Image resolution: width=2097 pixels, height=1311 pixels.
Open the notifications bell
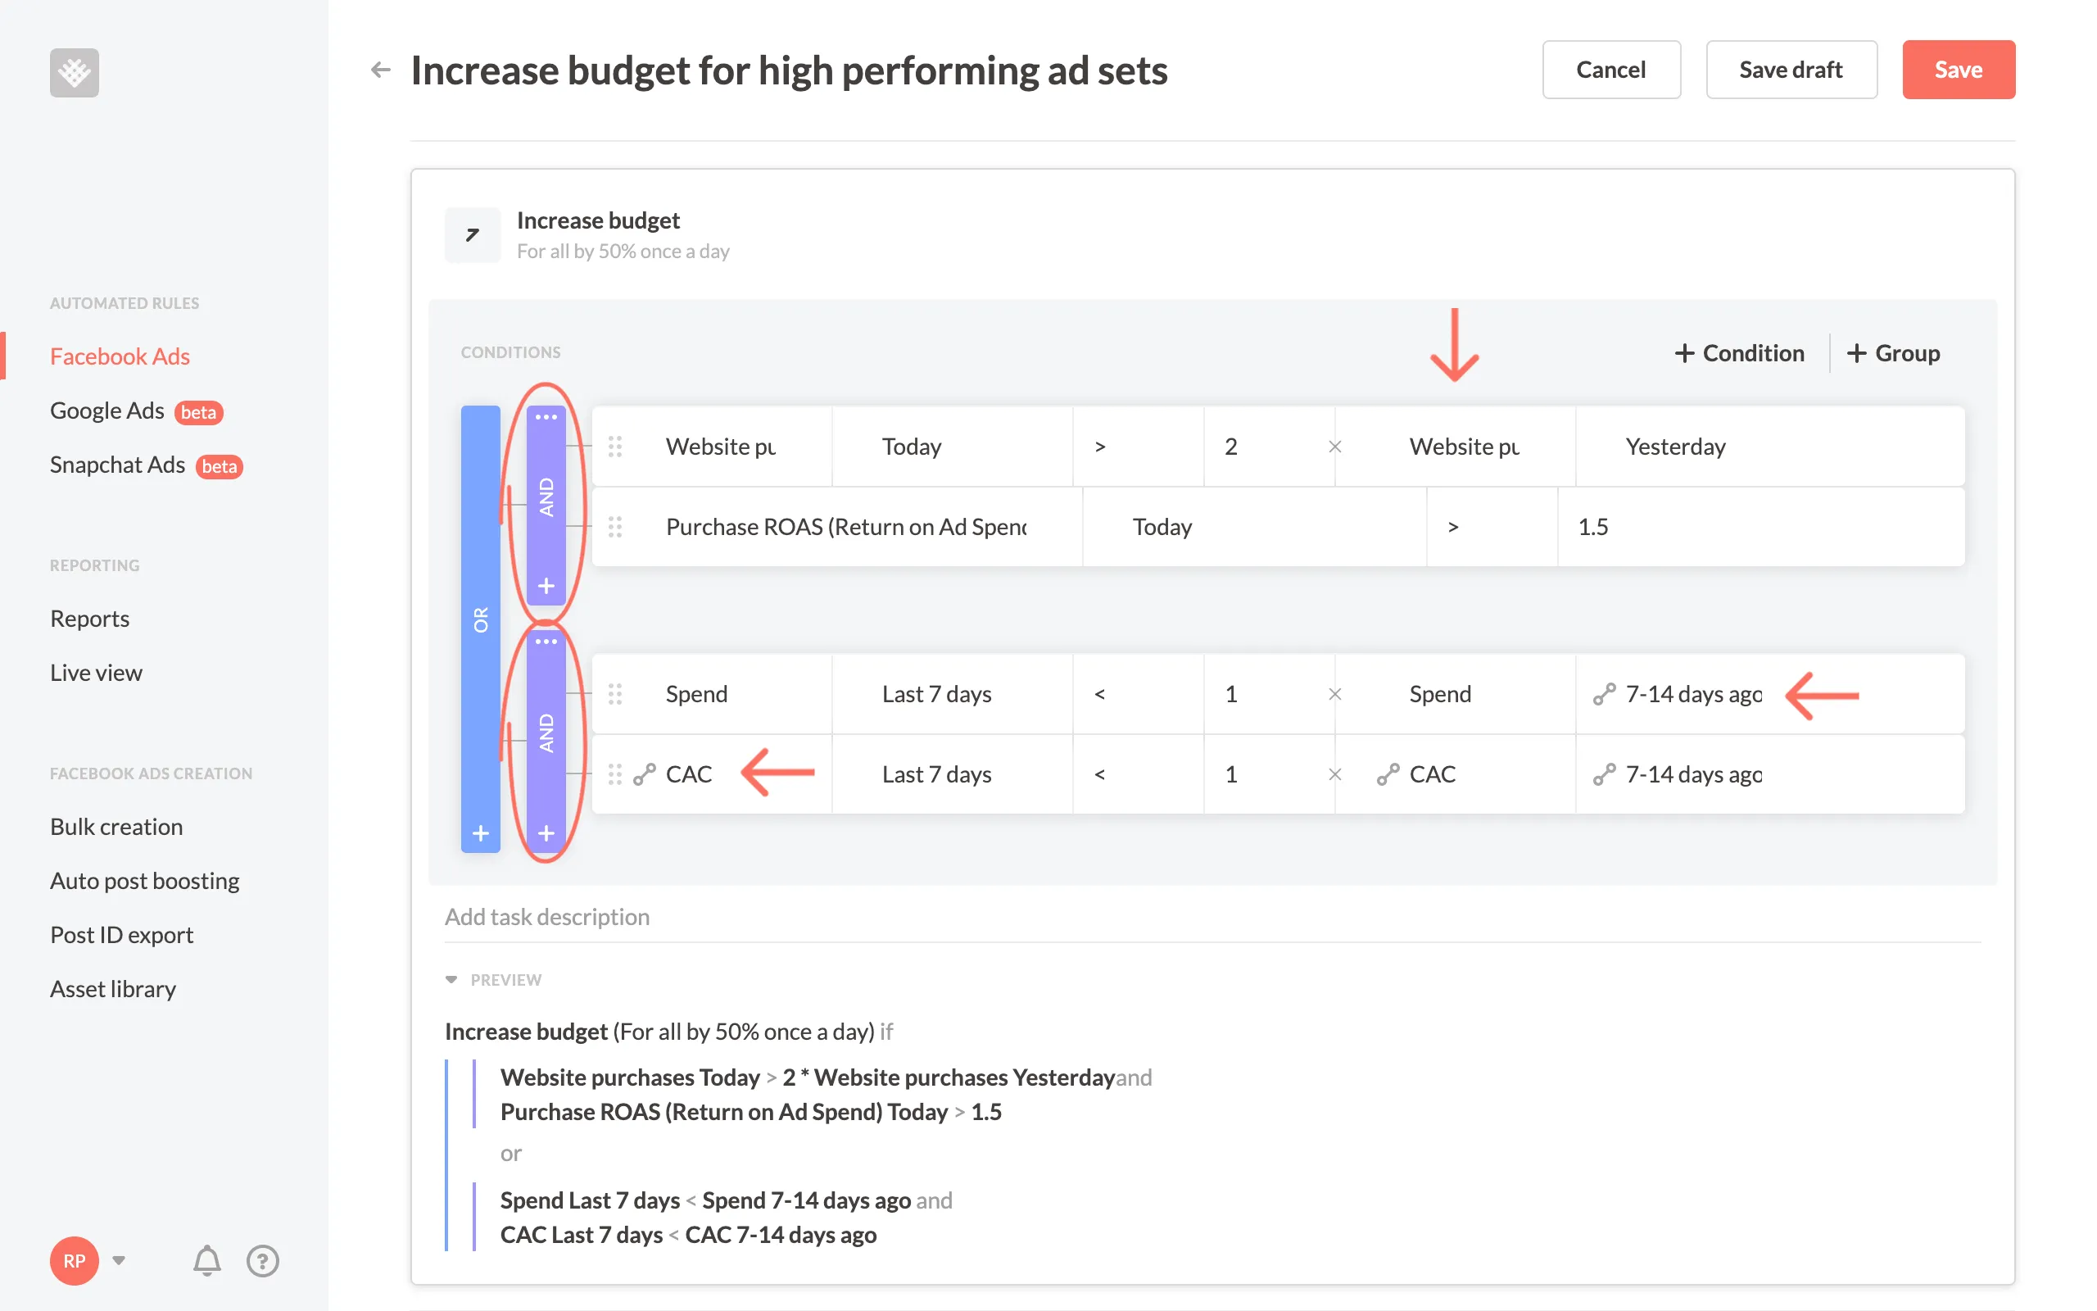tap(206, 1260)
